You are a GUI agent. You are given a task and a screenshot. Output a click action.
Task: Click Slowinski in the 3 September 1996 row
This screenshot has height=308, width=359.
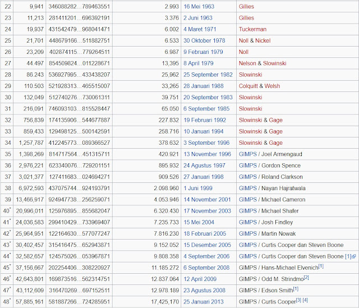(250, 143)
